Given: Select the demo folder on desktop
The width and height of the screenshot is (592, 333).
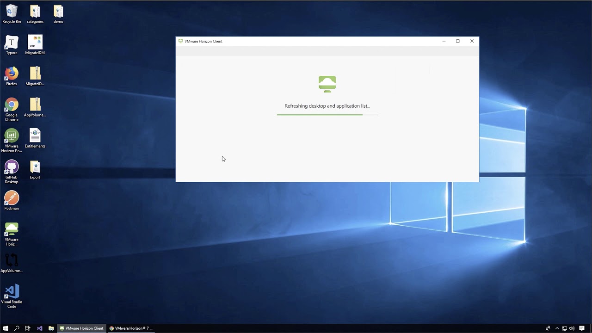Looking at the screenshot, I should click(58, 14).
